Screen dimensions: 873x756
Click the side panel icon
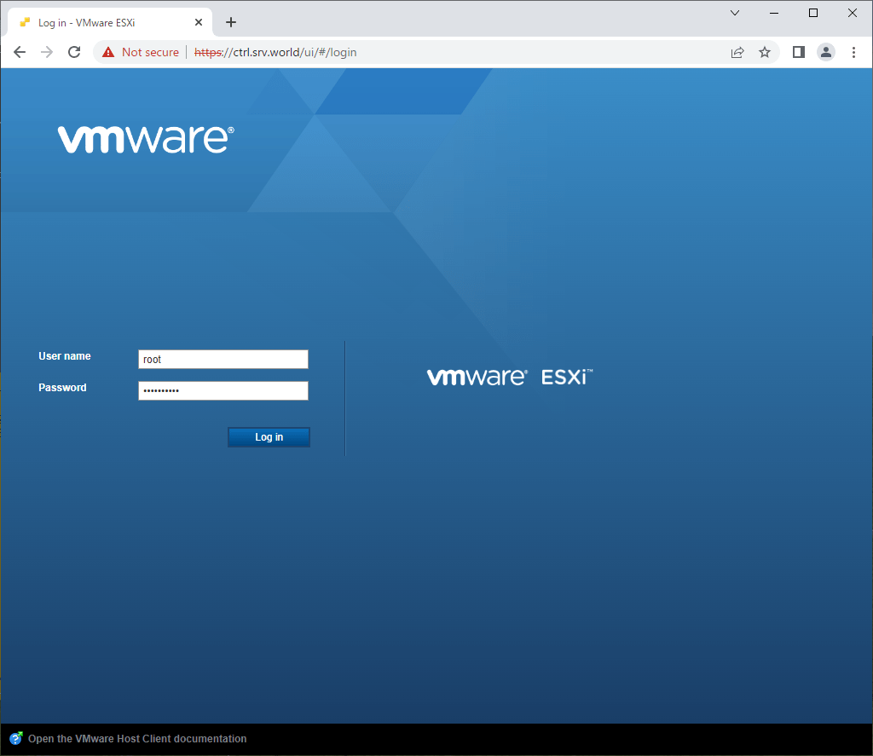coord(798,52)
